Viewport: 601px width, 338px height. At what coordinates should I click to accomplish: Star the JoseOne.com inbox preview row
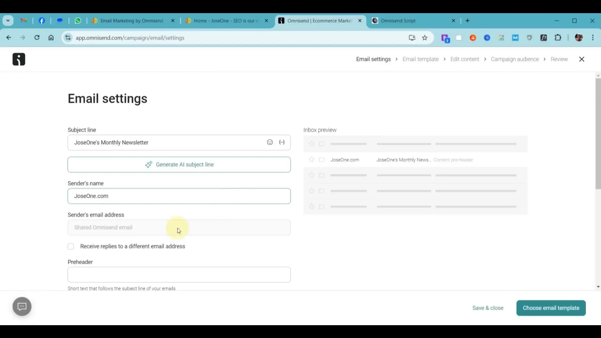pyautogui.click(x=311, y=160)
